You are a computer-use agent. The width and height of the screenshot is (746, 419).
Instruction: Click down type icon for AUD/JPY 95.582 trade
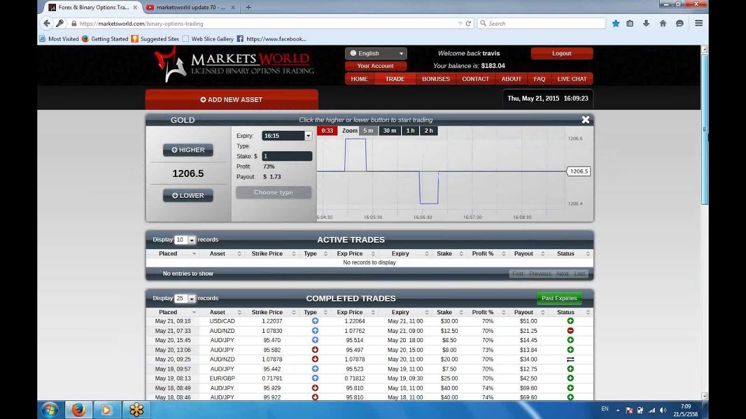coord(315,350)
